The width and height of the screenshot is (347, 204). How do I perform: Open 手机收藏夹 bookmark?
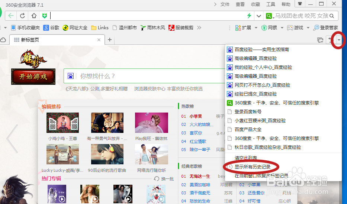[x=25, y=27]
